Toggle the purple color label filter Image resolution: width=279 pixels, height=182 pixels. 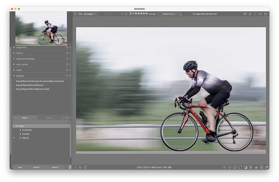coord(117,14)
